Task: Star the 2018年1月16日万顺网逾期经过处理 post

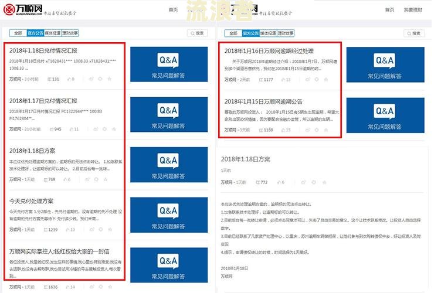Action: pyautogui.click(x=326, y=80)
